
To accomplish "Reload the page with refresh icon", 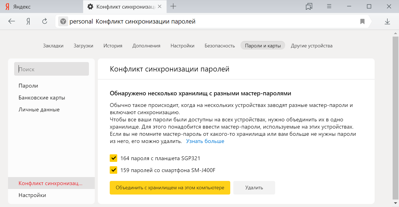I will (x=45, y=21).
